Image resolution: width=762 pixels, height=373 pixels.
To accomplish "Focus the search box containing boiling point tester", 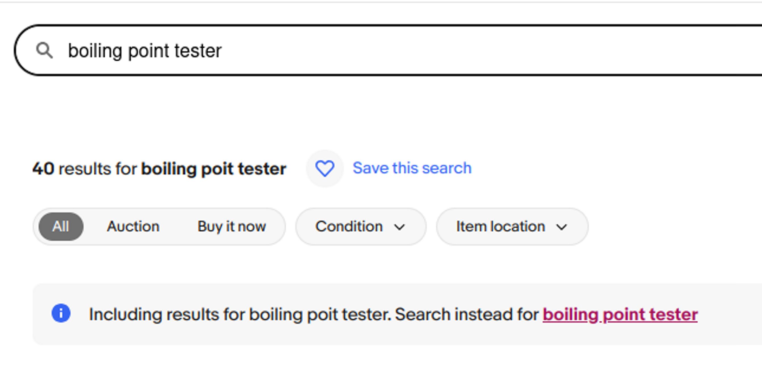I will click(x=388, y=50).
